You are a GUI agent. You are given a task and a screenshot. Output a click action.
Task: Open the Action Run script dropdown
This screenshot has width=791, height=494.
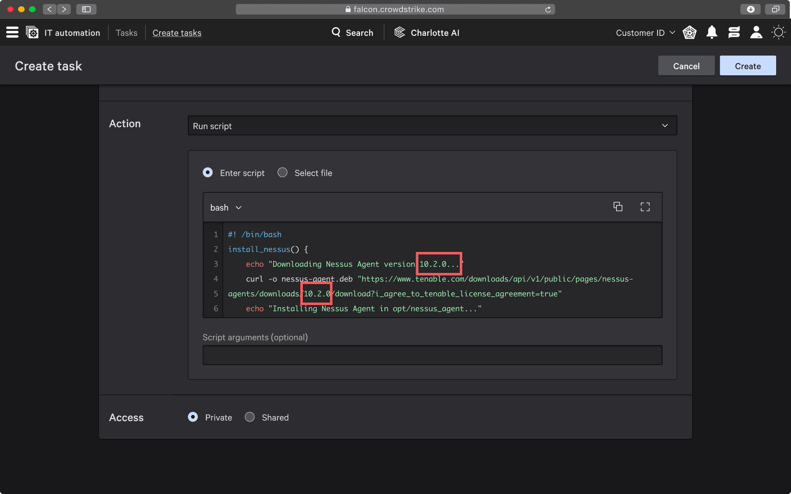click(432, 126)
